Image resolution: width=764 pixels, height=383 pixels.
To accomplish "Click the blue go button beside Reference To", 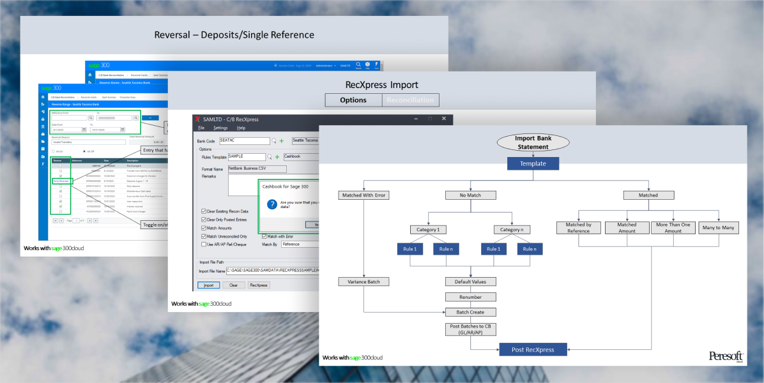I will (150, 117).
